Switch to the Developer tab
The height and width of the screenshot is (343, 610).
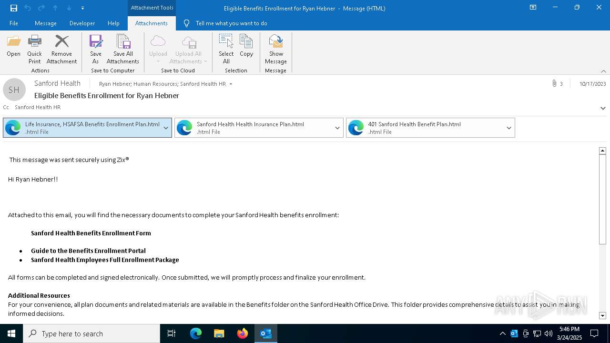[x=82, y=23]
